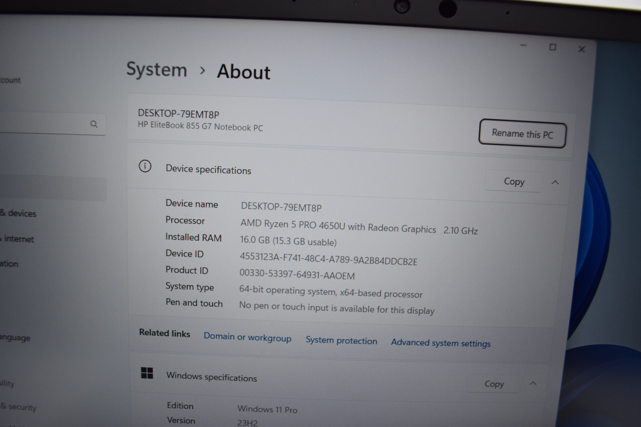Close the Settings window

pyautogui.click(x=582, y=49)
